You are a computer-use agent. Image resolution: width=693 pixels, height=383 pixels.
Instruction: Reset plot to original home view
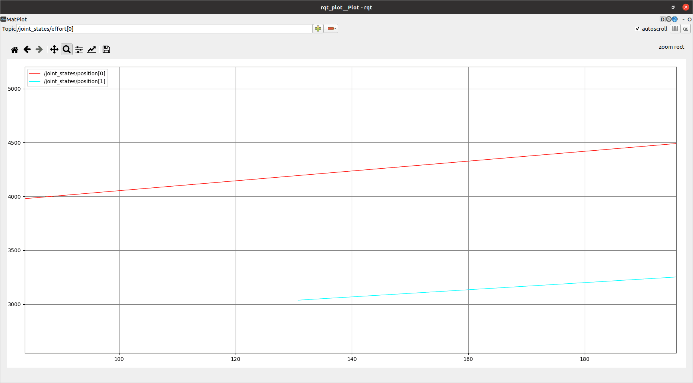point(15,49)
